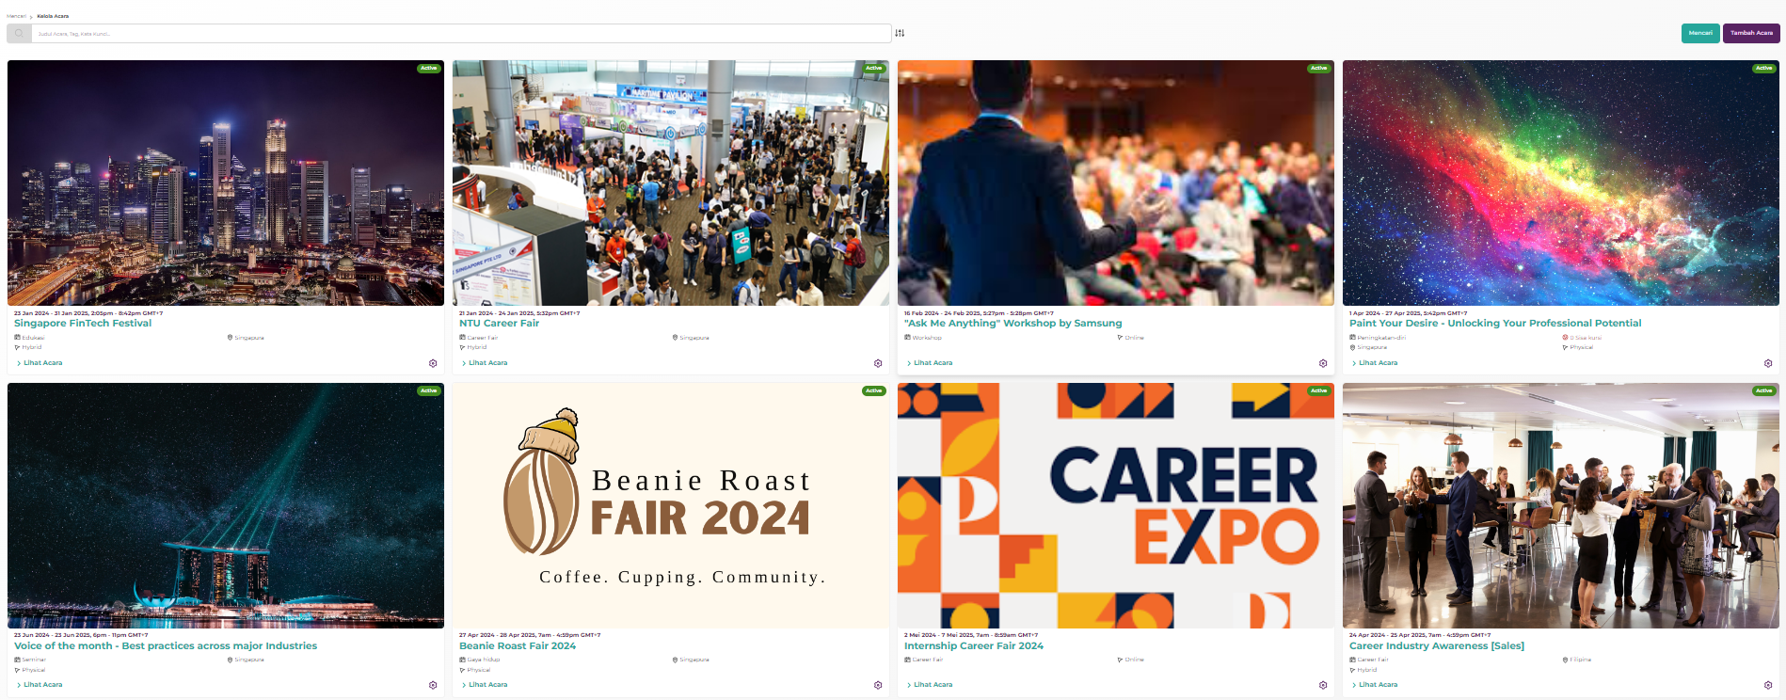Expand Lihat Acara under NTU Career Fair
The width and height of the screenshot is (1786, 700).
pyautogui.click(x=485, y=363)
